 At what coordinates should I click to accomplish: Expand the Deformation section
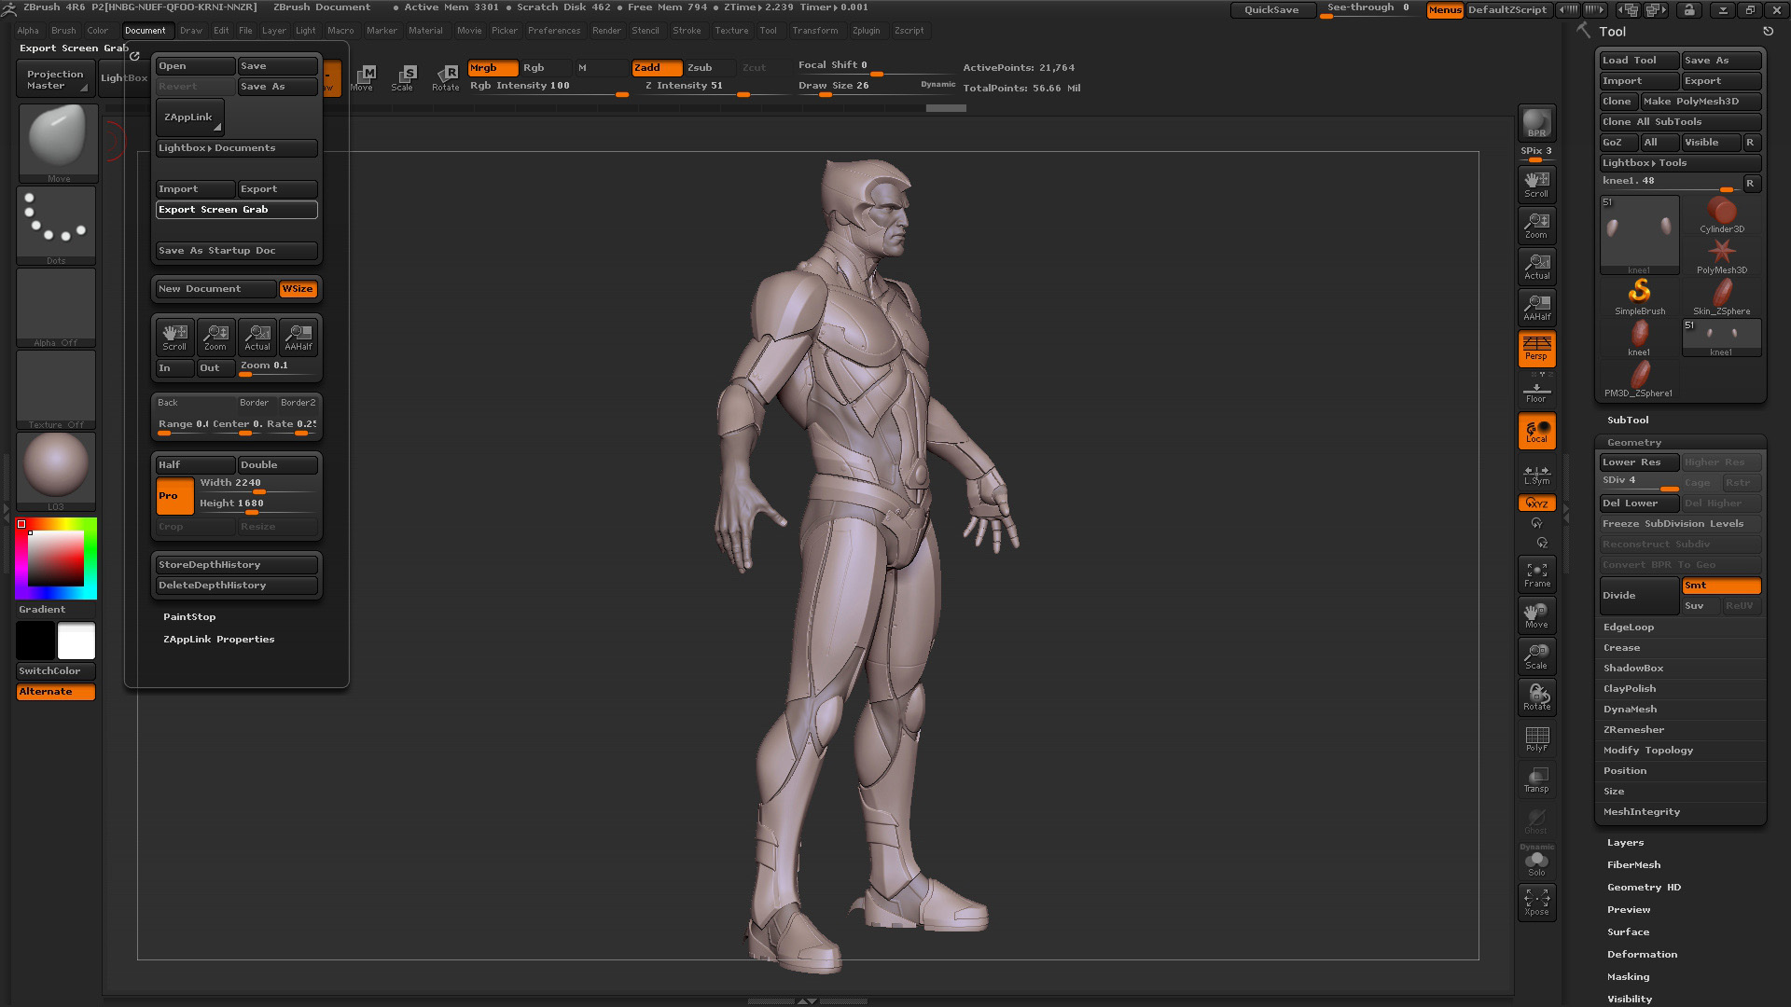tap(1642, 955)
